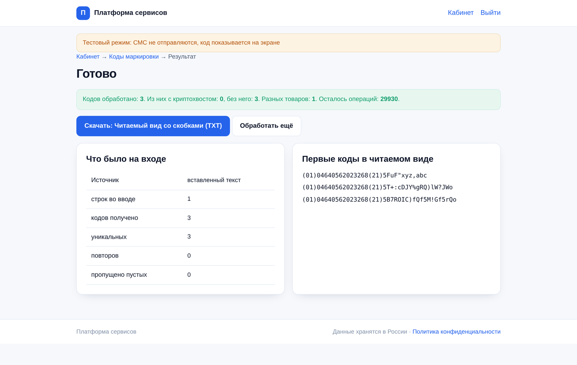This screenshot has height=365, width=577.
Task: Click the blue П logo icon
Action: [83, 13]
